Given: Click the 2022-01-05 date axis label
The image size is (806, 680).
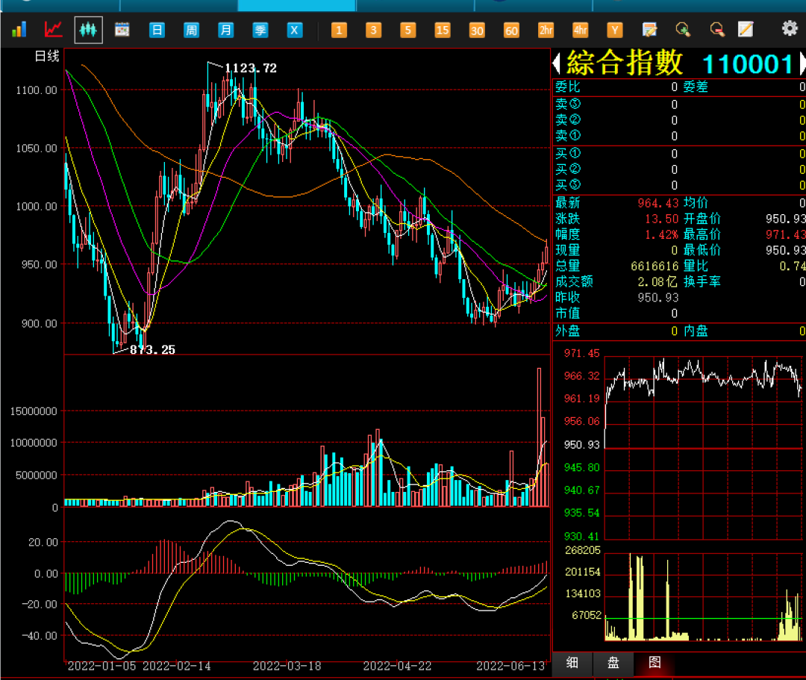Looking at the screenshot, I should [101, 666].
